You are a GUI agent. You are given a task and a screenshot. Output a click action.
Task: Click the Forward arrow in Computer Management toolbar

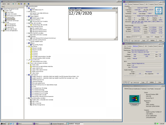point(15,4)
